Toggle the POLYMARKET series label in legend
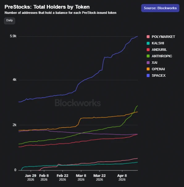The image size is (184, 187). [163, 37]
